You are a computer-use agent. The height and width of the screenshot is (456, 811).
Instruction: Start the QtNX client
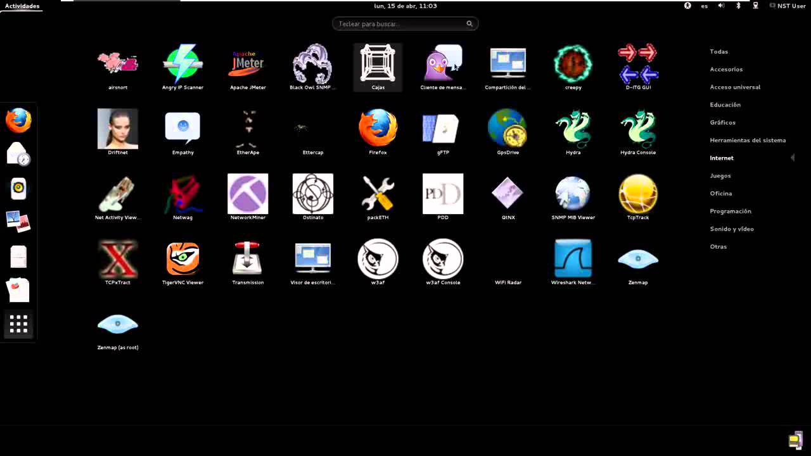coord(508,198)
